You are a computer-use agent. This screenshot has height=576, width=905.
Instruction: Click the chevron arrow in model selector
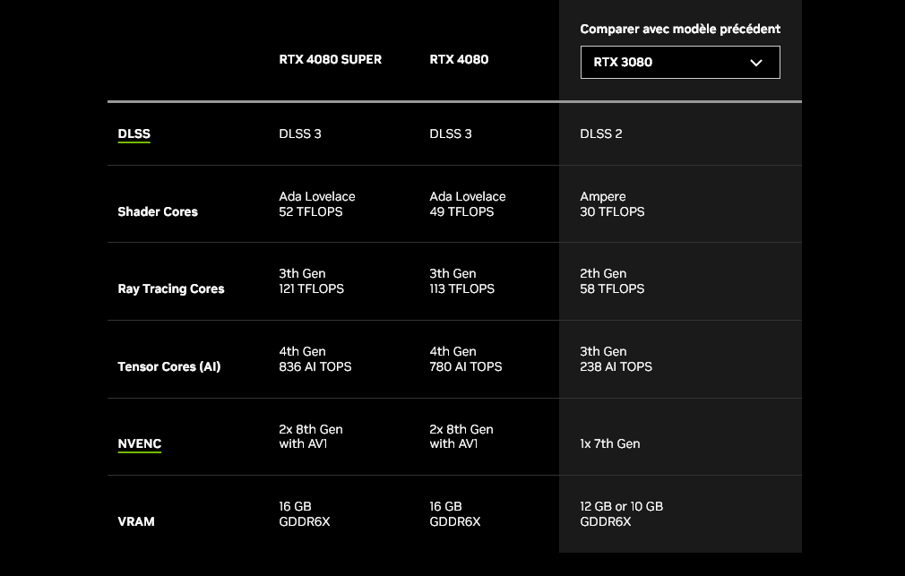(756, 63)
